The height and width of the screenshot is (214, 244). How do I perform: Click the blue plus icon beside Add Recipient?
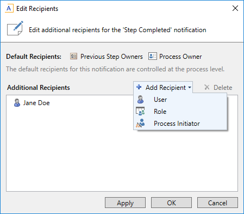pos(139,87)
